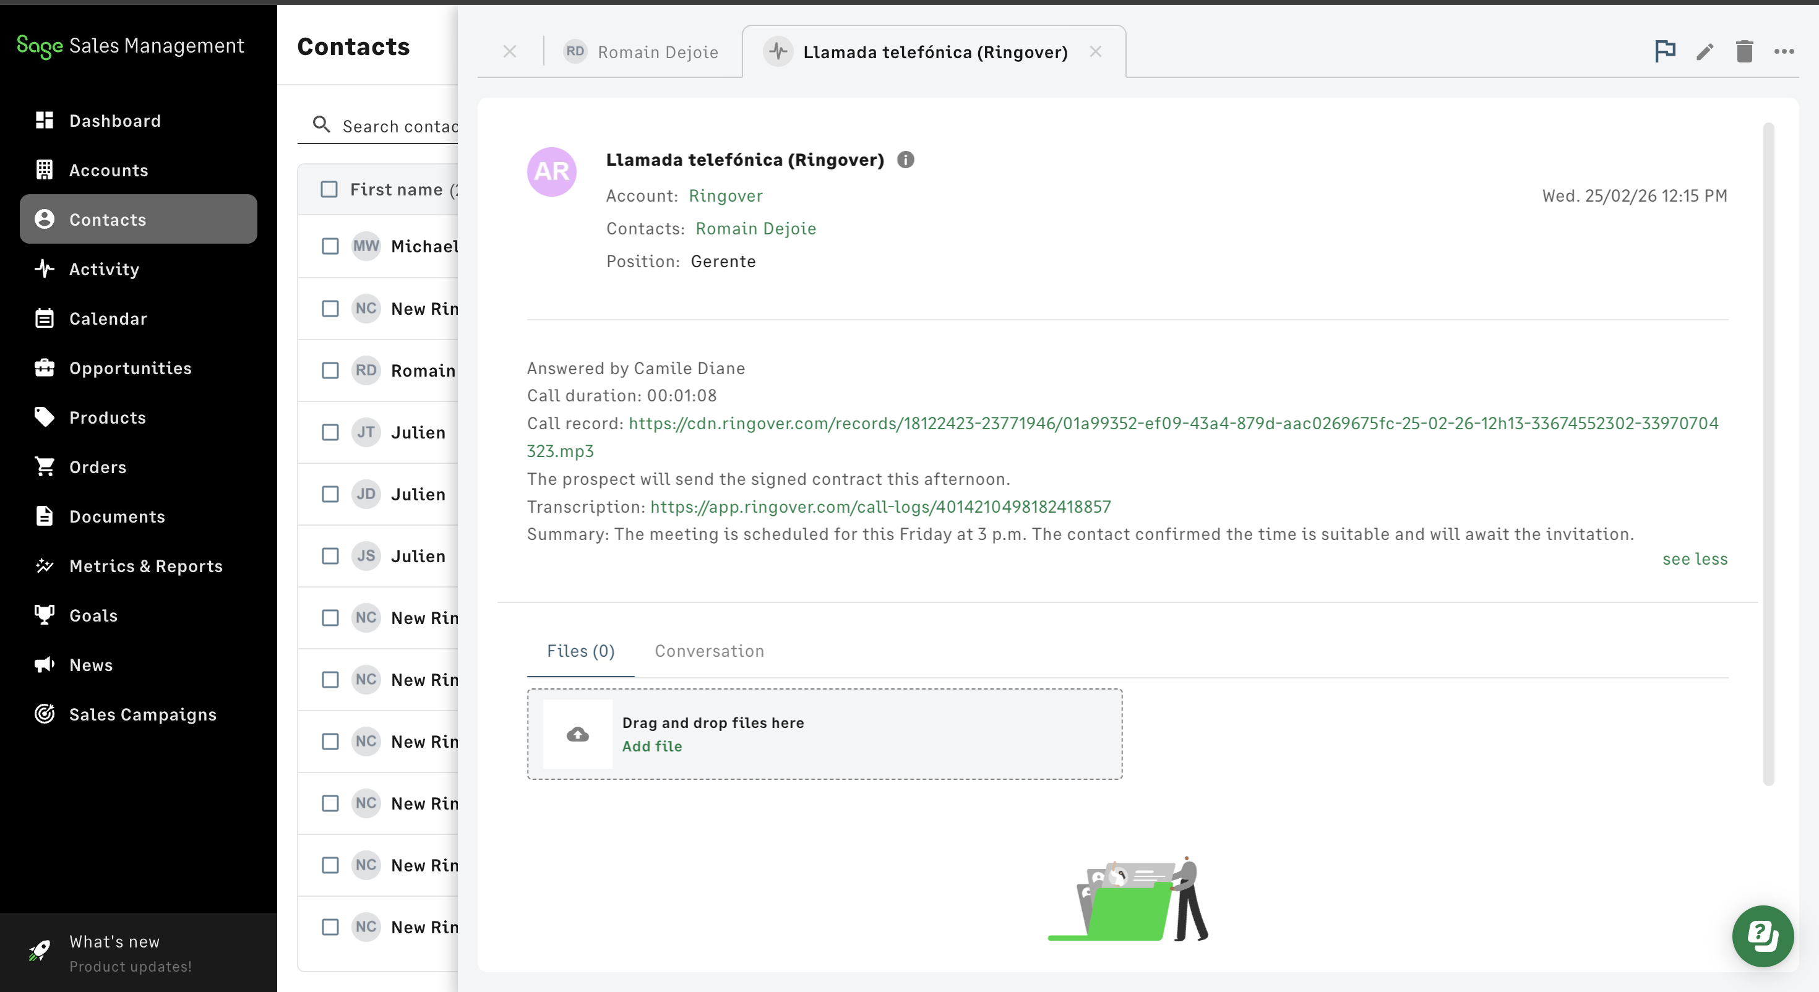Click the info icon beside Llamada telefónica title
The image size is (1819, 992).
(x=905, y=160)
